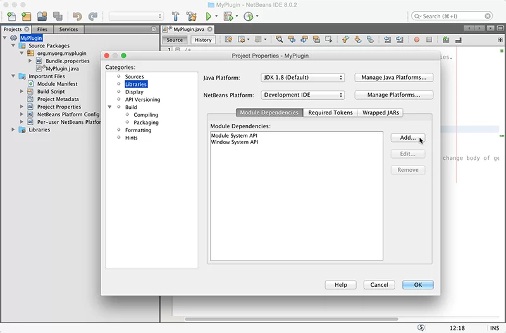Select Window System API in dependencies list
Image resolution: width=506 pixels, height=333 pixels.
tap(235, 142)
